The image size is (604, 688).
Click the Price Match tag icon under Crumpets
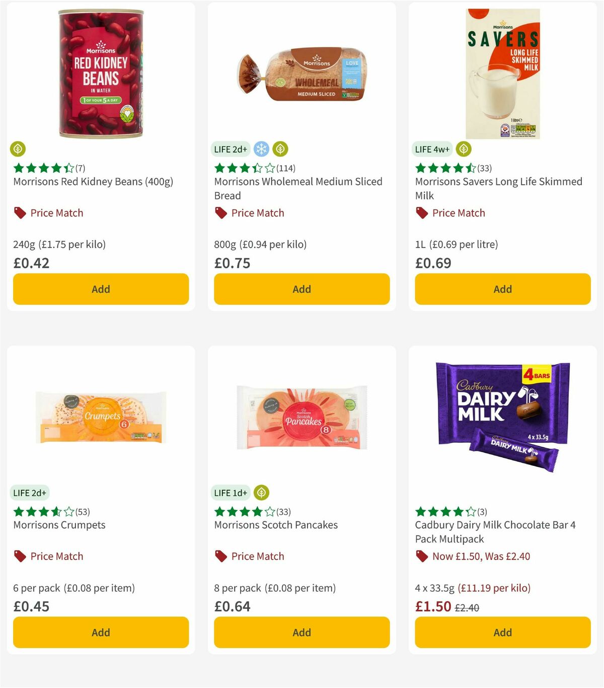pyautogui.click(x=19, y=556)
